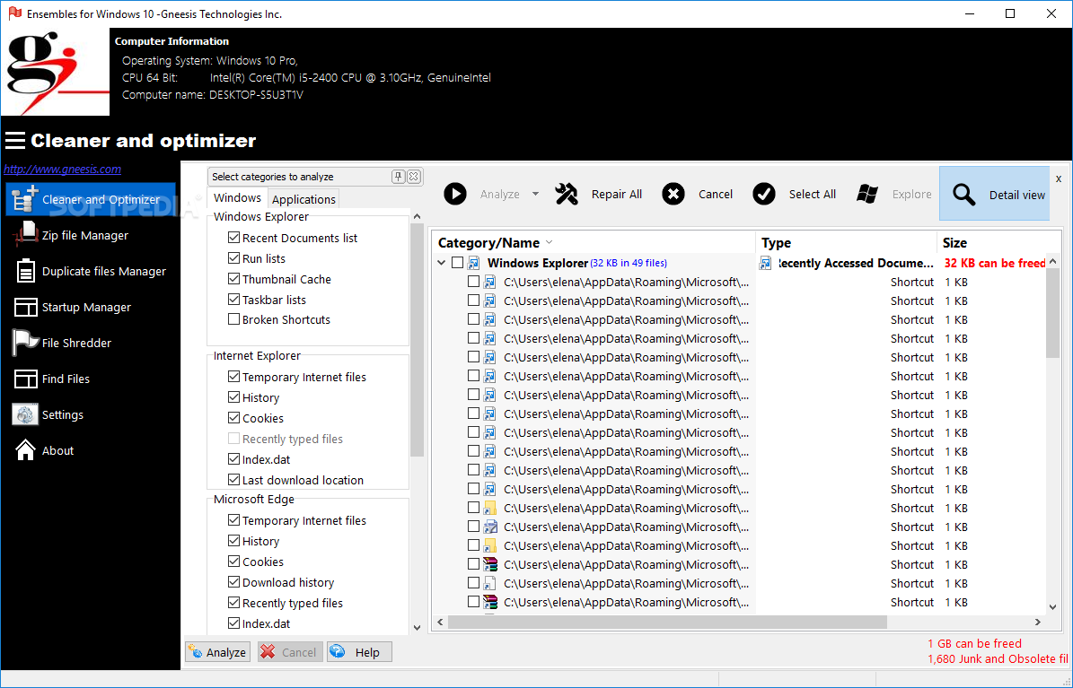The height and width of the screenshot is (688, 1073).
Task: Select the "32 KB can be freed" text
Action: pos(994,264)
